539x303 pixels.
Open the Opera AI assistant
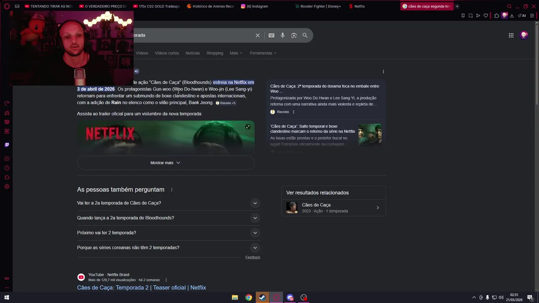522,16
